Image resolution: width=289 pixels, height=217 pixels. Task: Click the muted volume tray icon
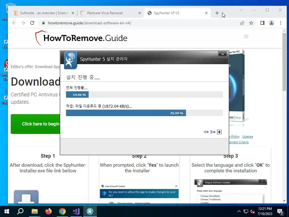click(x=252, y=211)
